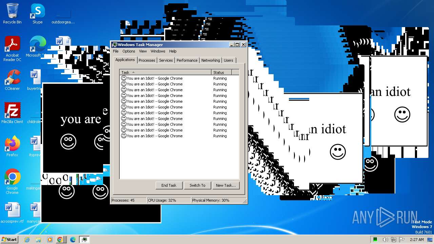The height and width of the screenshot is (244, 434).
Task: Click the Edge taskbar icon
Action: point(73,240)
